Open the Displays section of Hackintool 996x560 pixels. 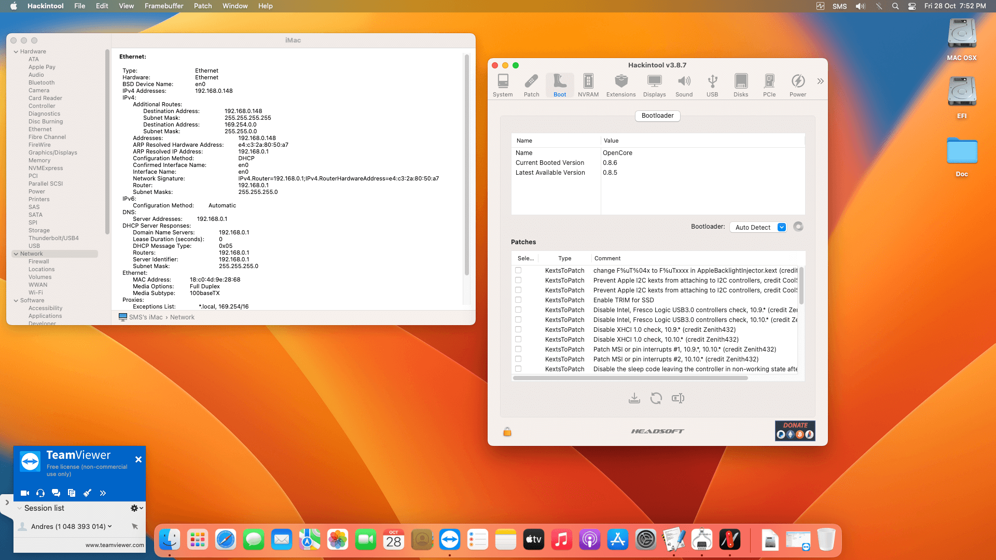coord(654,85)
